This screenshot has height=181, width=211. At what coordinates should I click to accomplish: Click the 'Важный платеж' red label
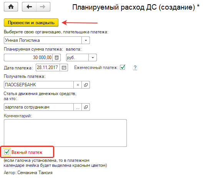27,152
